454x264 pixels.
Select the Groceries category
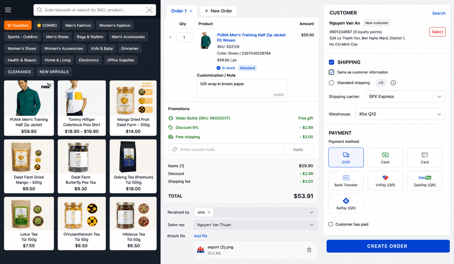[130, 49]
